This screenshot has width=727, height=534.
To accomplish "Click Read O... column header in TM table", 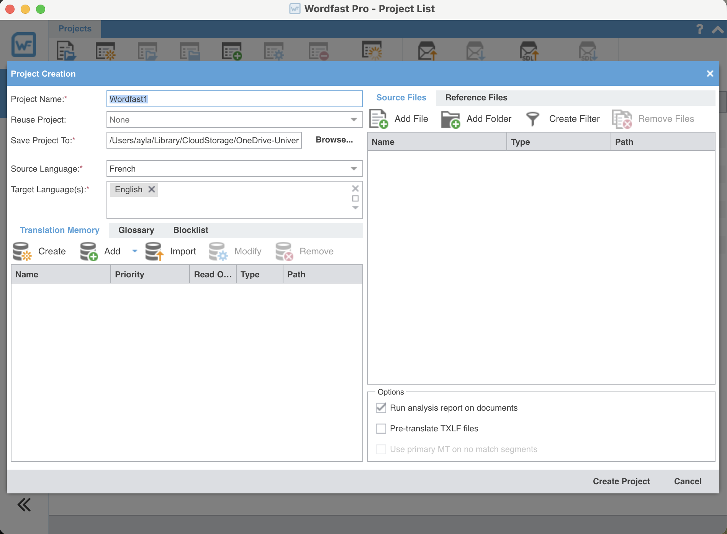I will point(213,274).
